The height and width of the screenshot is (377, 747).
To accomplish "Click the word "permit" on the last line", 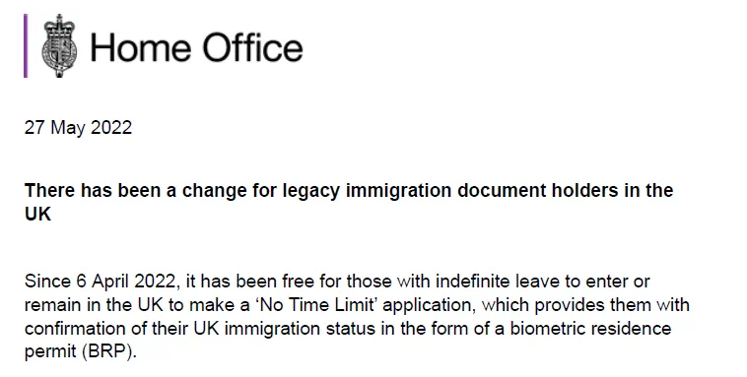I will [x=50, y=352].
